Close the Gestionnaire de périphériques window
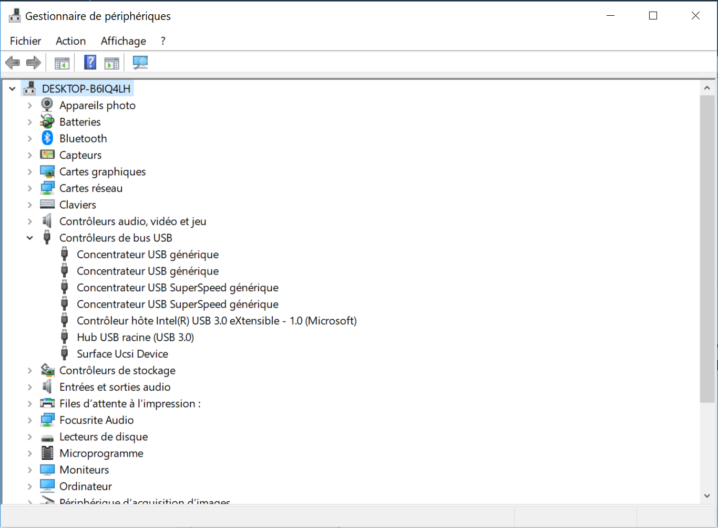 695,16
